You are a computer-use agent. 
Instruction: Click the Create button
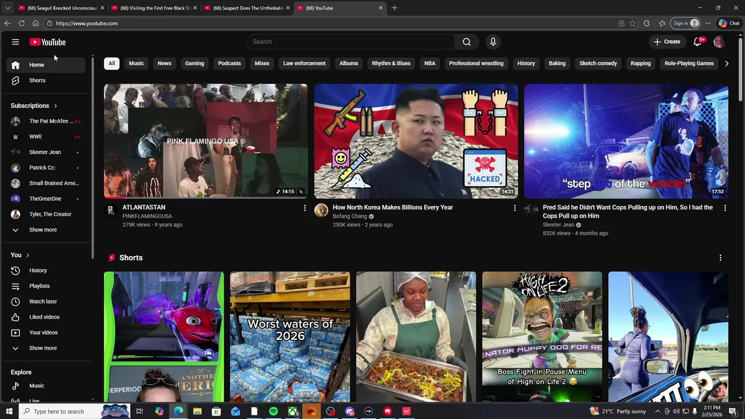pos(666,42)
